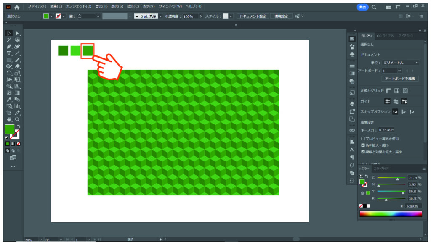The height and width of the screenshot is (245, 431).
Task: Select the Shaper tool
Action: coord(9,66)
